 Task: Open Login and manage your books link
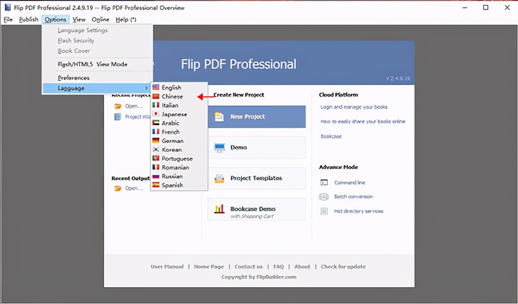tap(354, 107)
